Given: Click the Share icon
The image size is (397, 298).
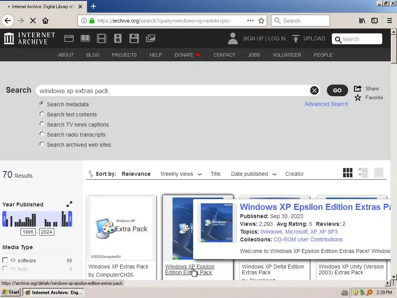Looking at the screenshot, I should point(357,88).
